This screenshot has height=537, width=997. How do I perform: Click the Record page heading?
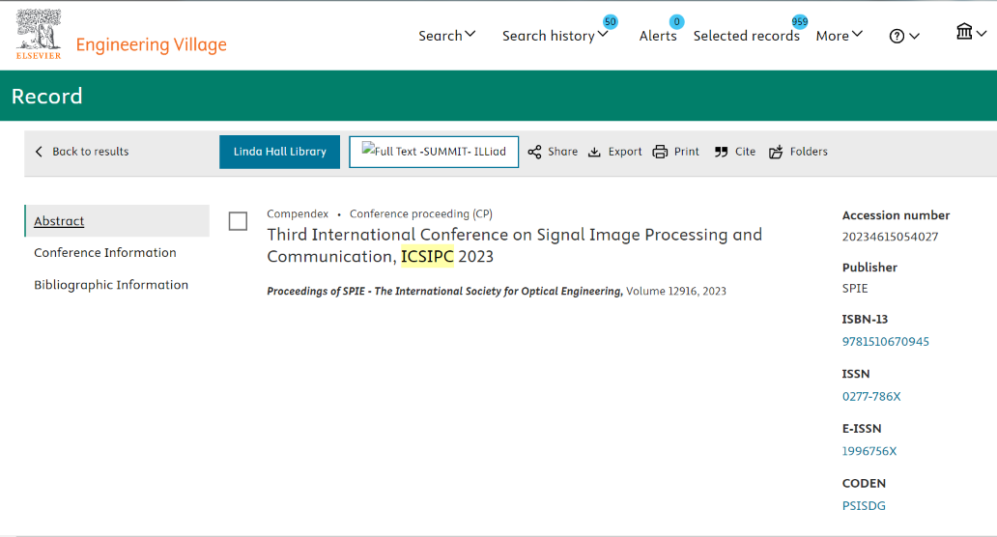[x=47, y=96]
